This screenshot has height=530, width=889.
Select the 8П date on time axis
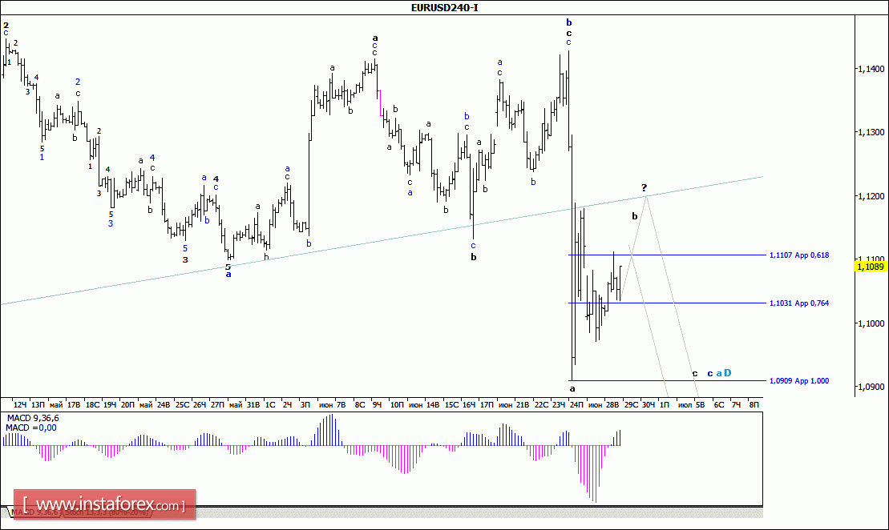pyautogui.click(x=754, y=404)
